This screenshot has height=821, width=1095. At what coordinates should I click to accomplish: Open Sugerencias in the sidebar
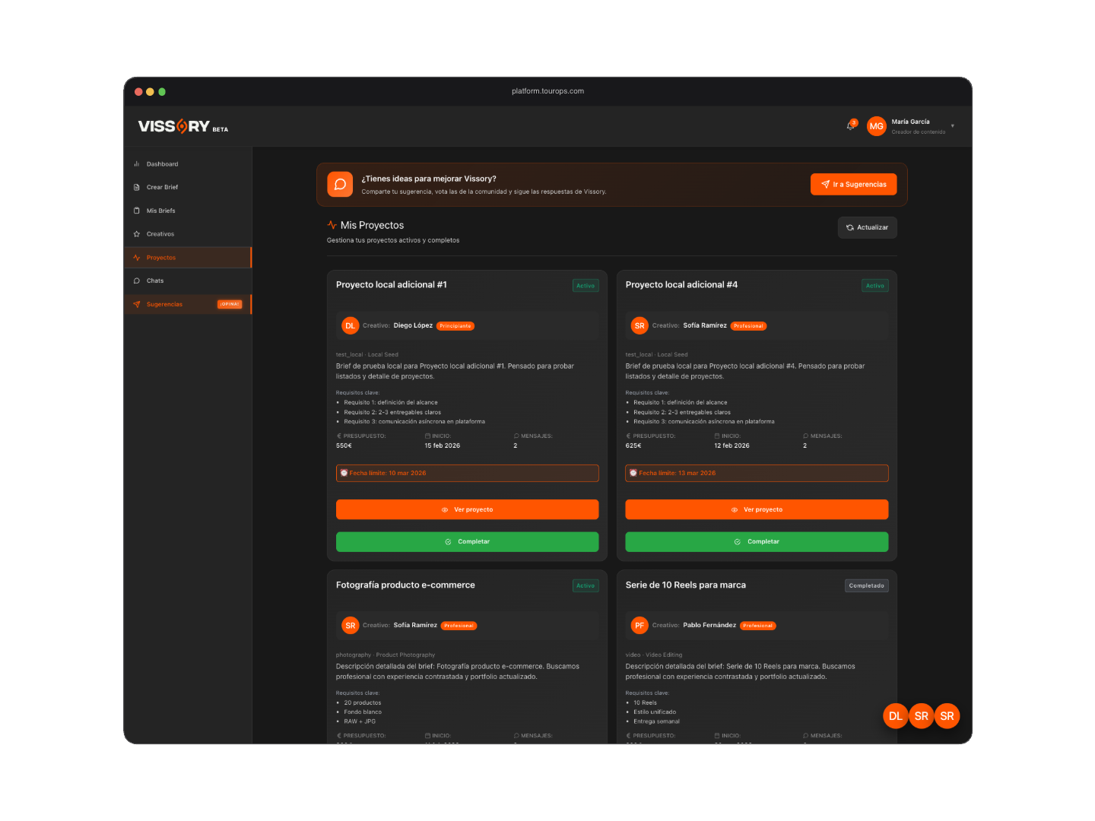click(164, 304)
